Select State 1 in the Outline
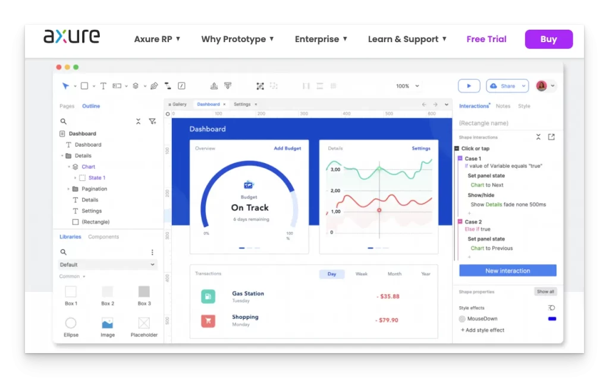This screenshot has height=378, width=609. [97, 178]
